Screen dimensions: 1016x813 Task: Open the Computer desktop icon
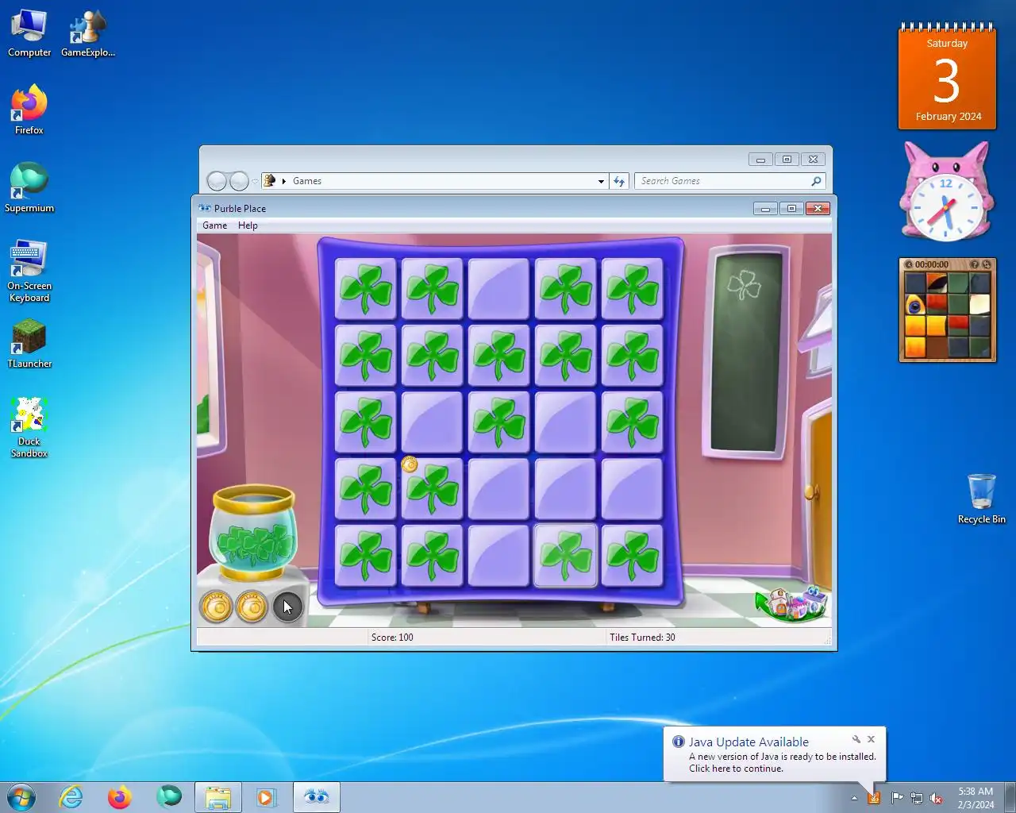point(29,33)
